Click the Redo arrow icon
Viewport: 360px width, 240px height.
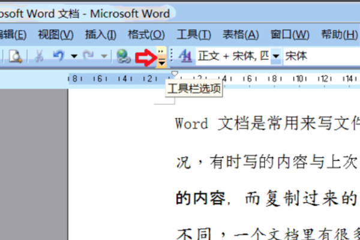[x=89, y=56]
